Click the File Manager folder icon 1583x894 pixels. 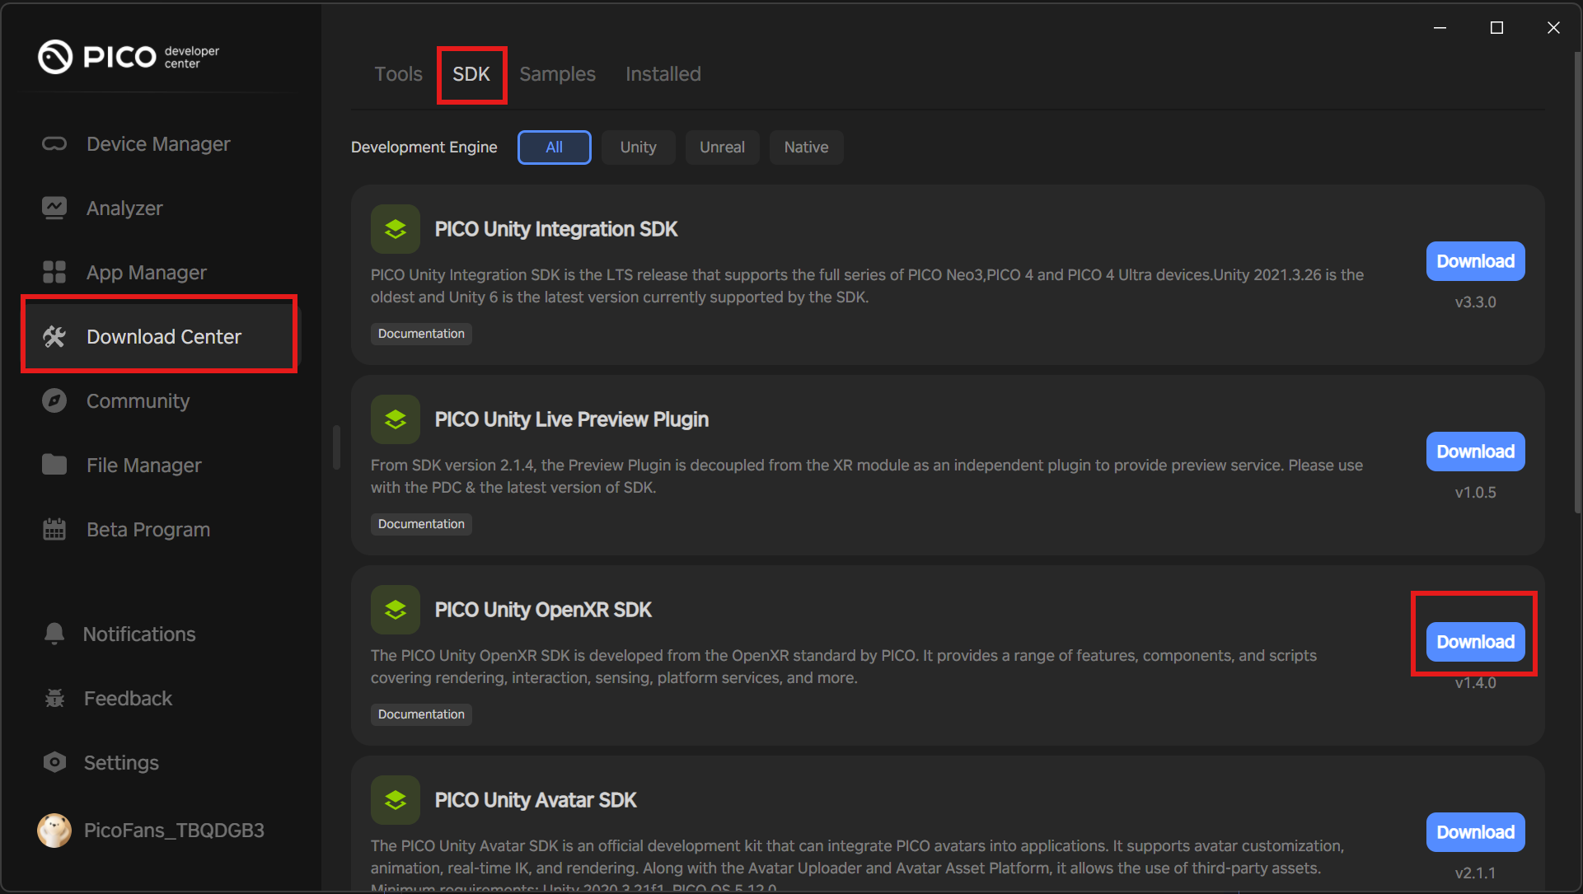point(54,465)
